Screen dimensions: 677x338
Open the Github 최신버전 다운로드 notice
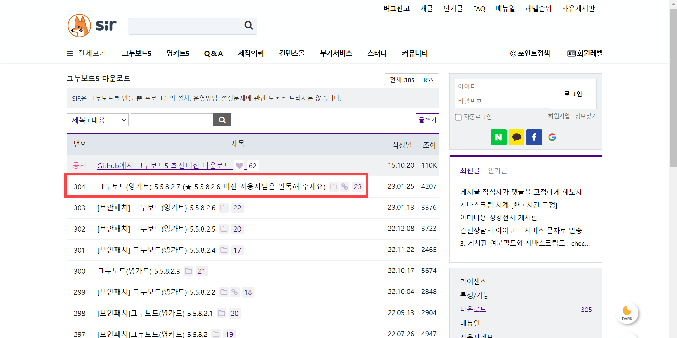(x=164, y=166)
